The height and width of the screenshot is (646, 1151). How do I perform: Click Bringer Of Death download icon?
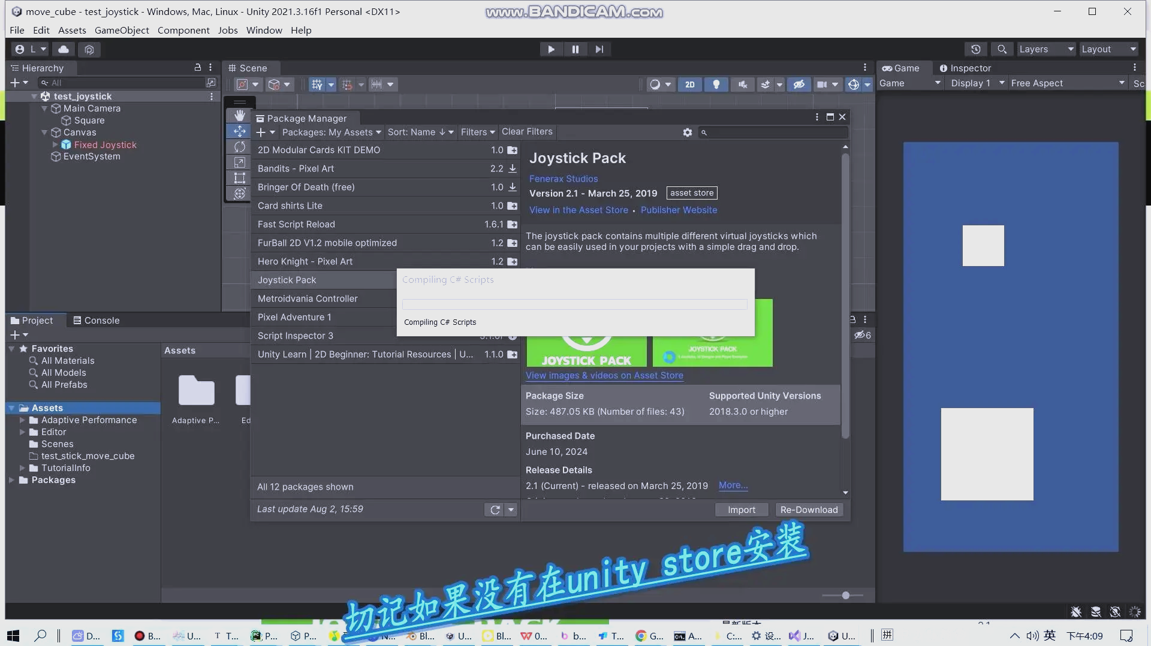click(513, 187)
